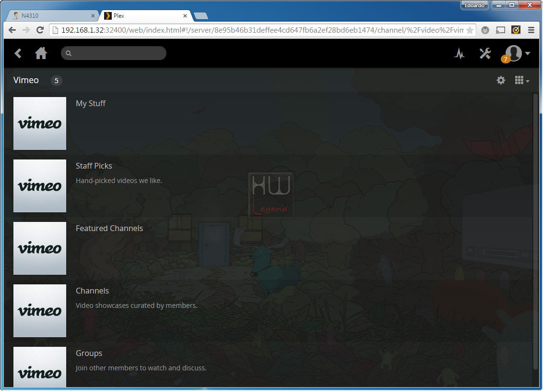Open the grid view mode dropdown
This screenshot has width=543, height=391.
[x=522, y=80]
